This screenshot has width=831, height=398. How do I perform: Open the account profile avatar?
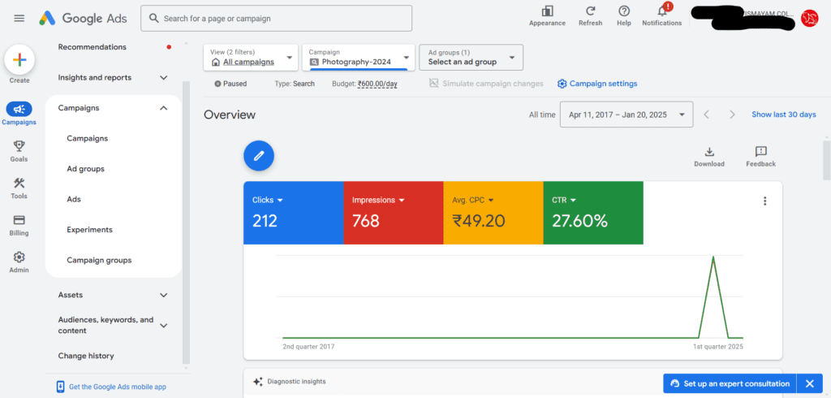point(809,19)
